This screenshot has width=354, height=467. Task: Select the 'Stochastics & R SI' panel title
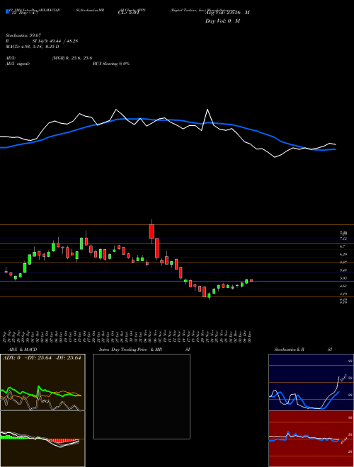303,350
